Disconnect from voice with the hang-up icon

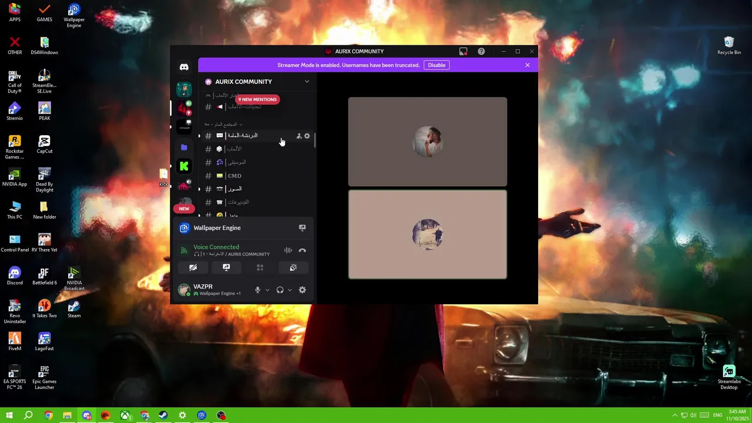click(x=302, y=250)
